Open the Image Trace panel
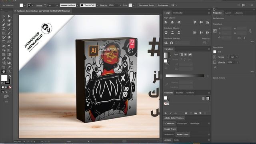This screenshot has width=256, height=144. click(170, 129)
